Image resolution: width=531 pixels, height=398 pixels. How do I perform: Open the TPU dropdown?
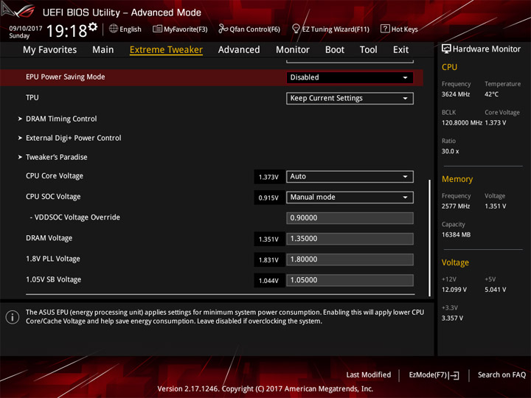(350, 99)
